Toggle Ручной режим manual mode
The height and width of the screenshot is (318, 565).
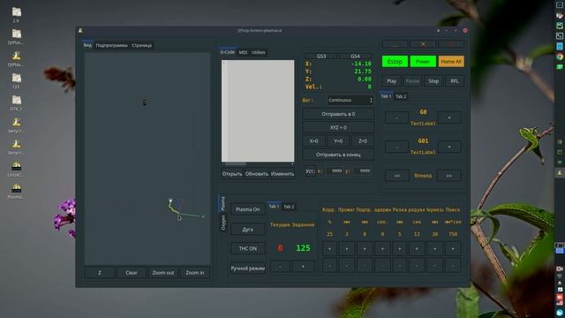pos(247,269)
